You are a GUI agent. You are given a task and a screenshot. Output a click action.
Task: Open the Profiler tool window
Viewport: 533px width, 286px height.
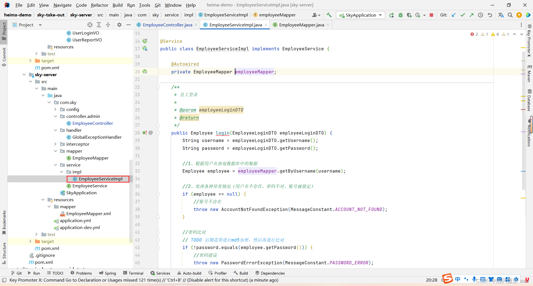tap(218, 273)
